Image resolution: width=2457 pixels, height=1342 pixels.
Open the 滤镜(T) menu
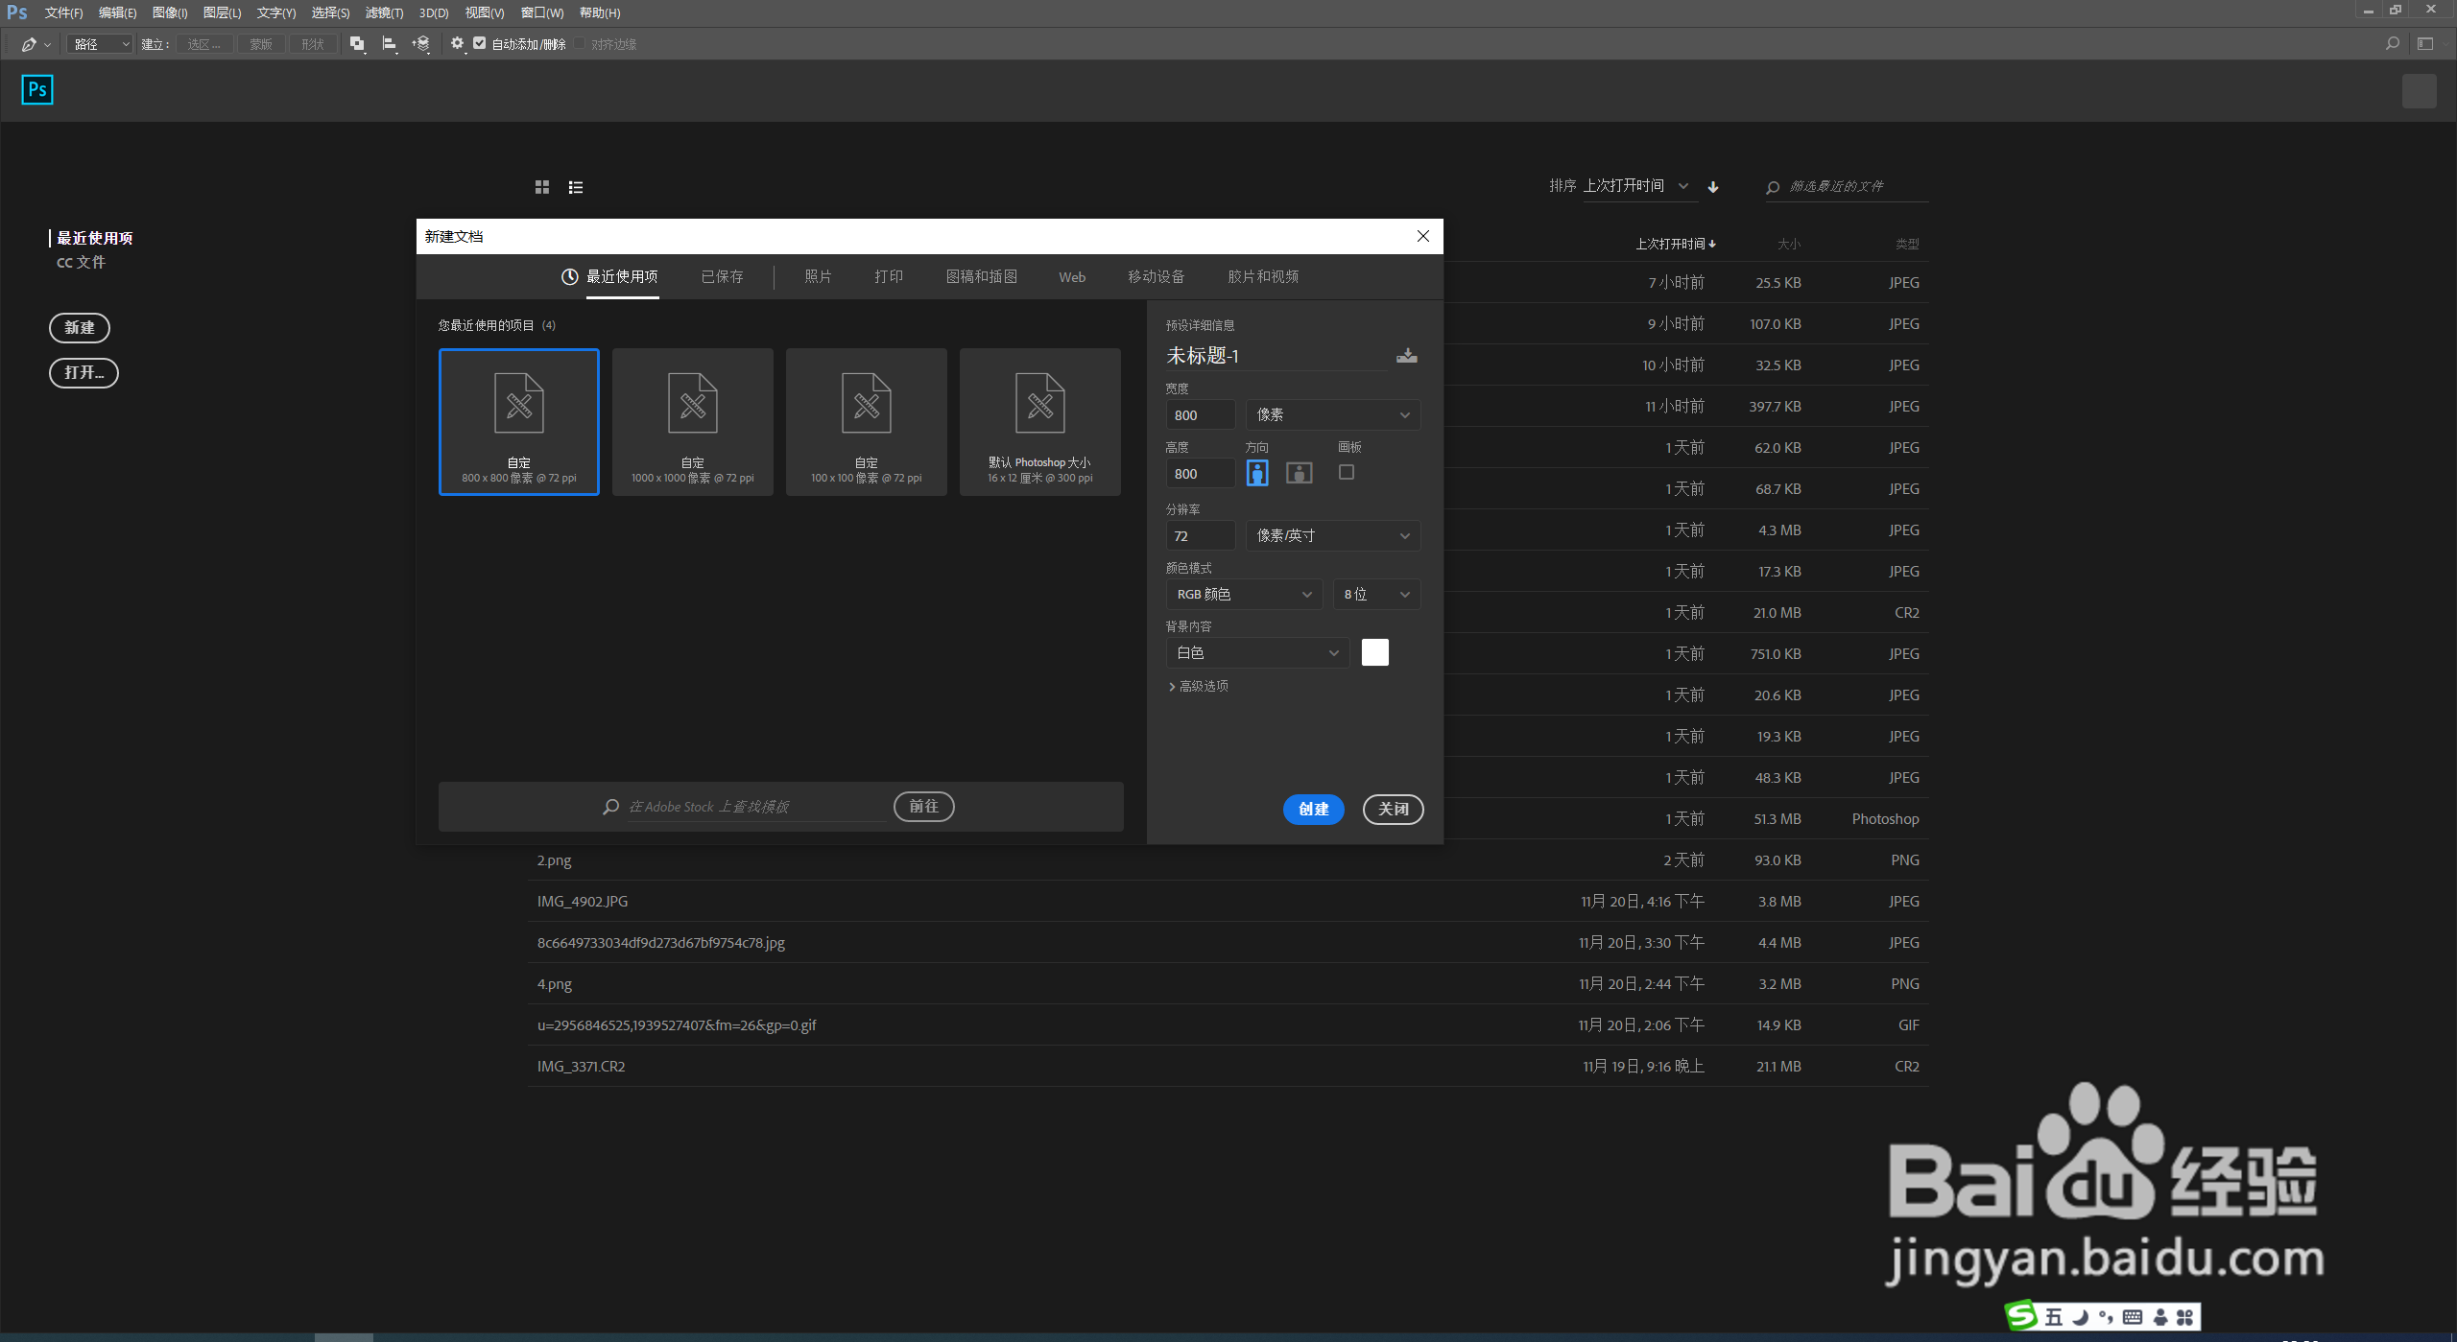point(384,12)
